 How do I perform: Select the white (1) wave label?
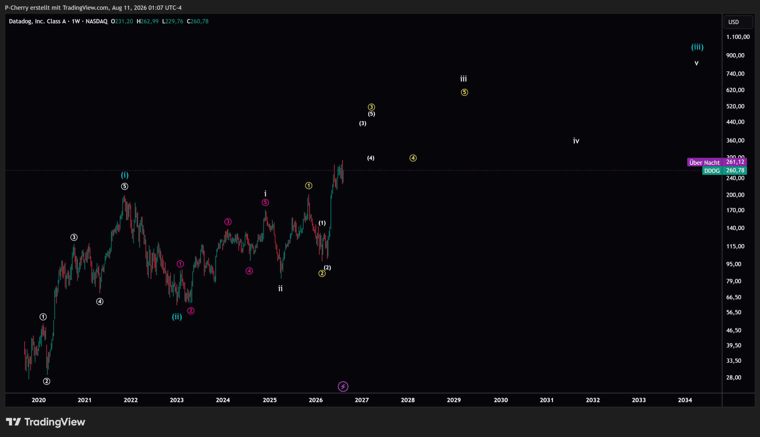coord(322,223)
